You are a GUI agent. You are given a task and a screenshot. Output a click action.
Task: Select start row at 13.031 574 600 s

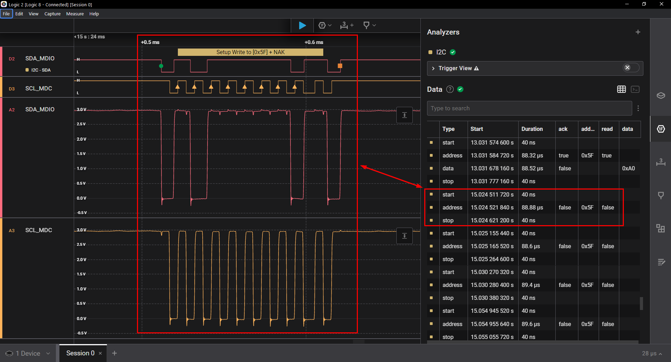click(x=533, y=143)
